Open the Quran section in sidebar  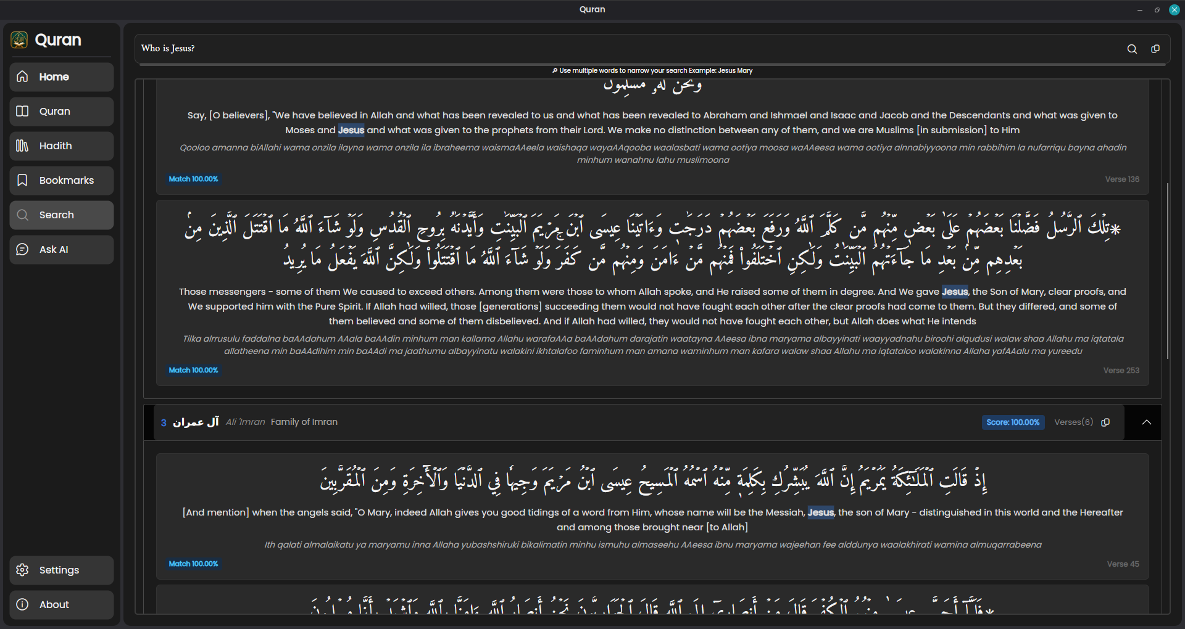point(62,112)
